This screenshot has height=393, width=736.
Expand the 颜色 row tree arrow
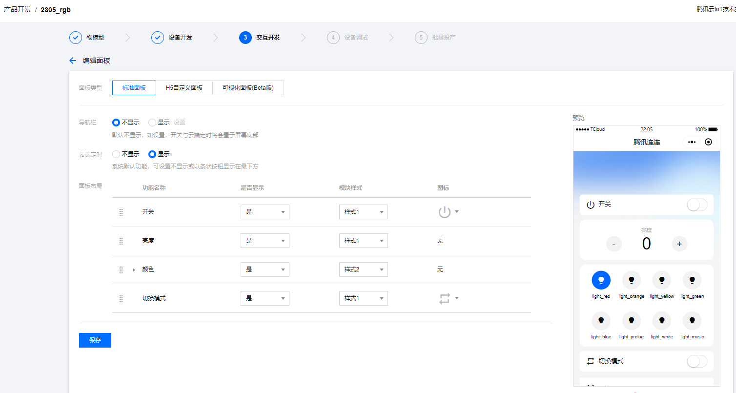coord(134,270)
